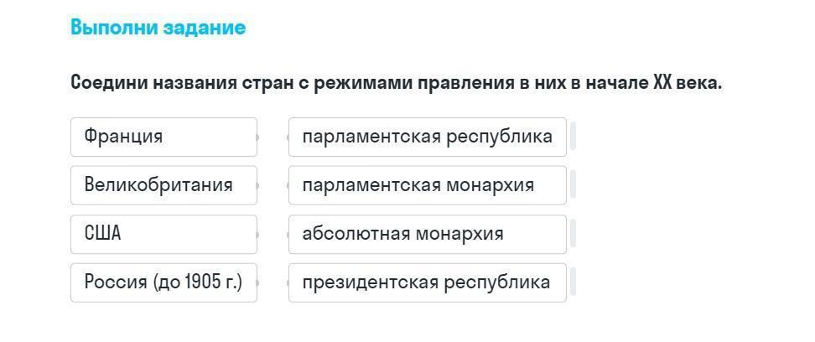The width and height of the screenshot is (815, 342).
Task: Pick the США option box
Action: [x=164, y=234]
